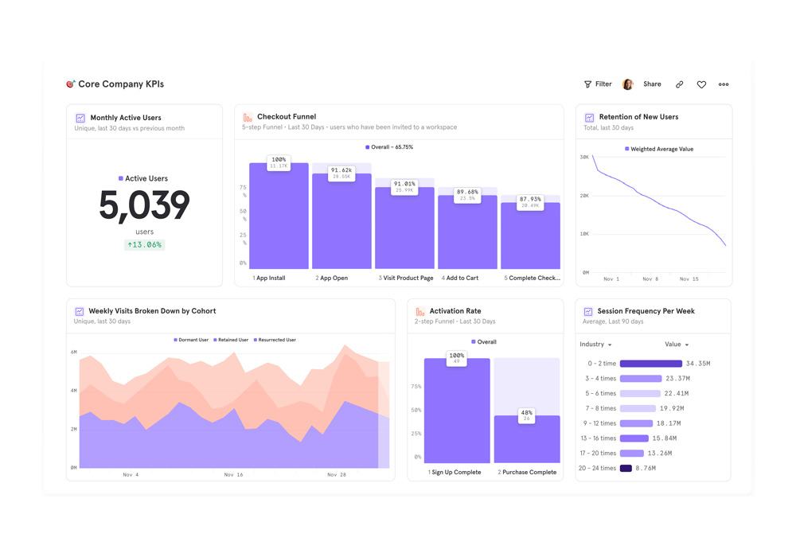796x557 pixels.
Task: Expand the Industry column dropdown
Action: tap(596, 345)
